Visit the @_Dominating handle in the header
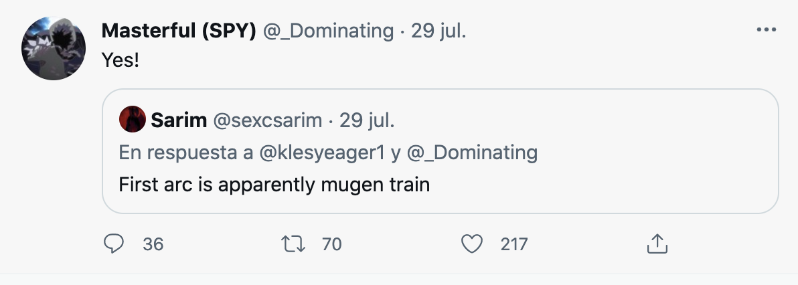 [328, 30]
